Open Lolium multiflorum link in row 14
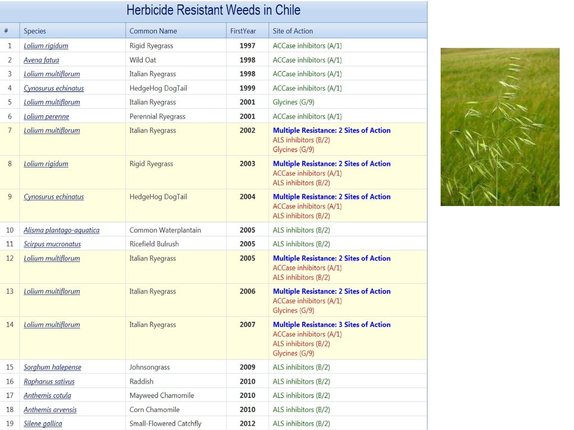 (x=52, y=325)
